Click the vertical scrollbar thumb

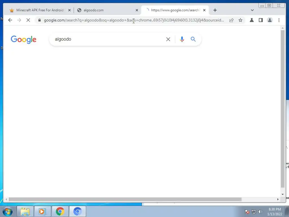coord(283,109)
